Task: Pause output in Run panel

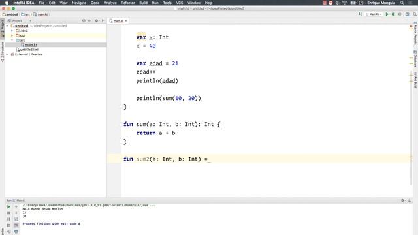Action: click(x=8, y=219)
